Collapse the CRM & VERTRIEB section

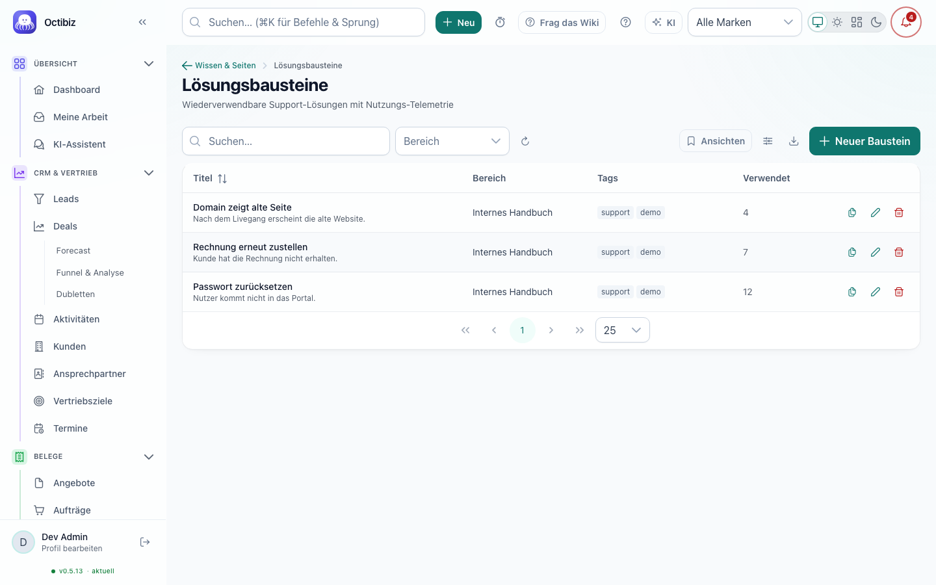[x=149, y=173]
